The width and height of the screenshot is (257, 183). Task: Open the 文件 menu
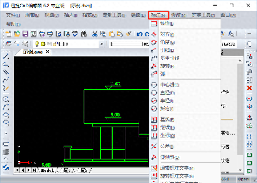pos(13,15)
